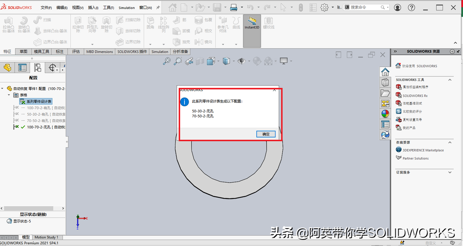The image size is (463, 246).
Task: Open the 编辑(E) menu
Action: (x=62, y=8)
